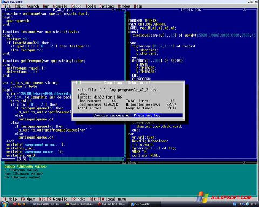Click 'Main file' line in Compiling dialog
The width and height of the screenshot is (259, 207).
117,90
